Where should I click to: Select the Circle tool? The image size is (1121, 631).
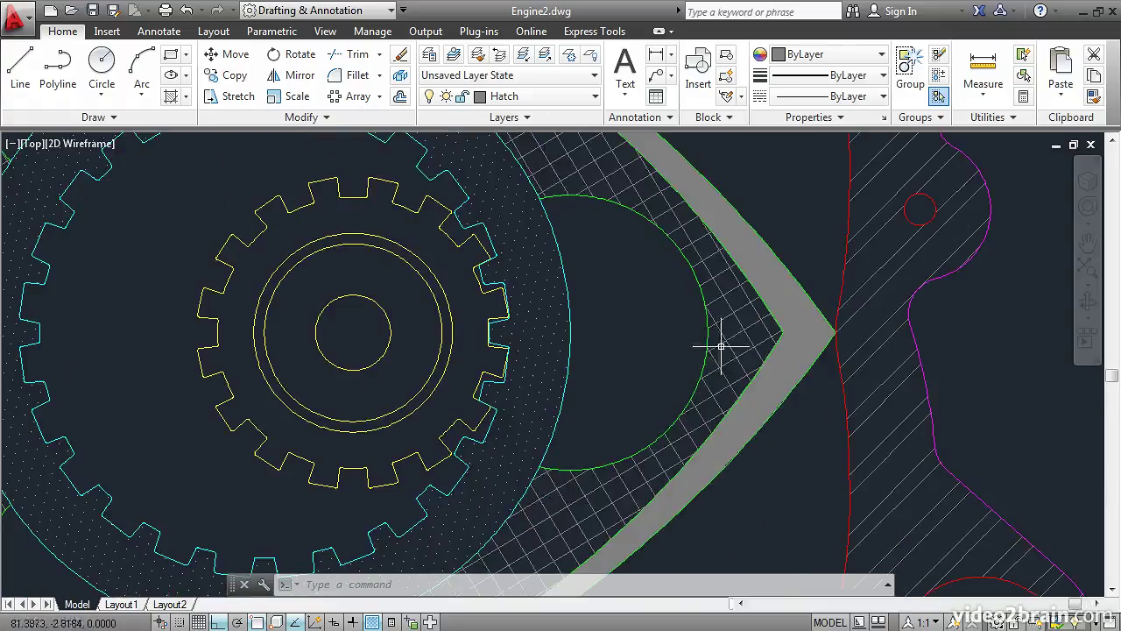point(102,68)
